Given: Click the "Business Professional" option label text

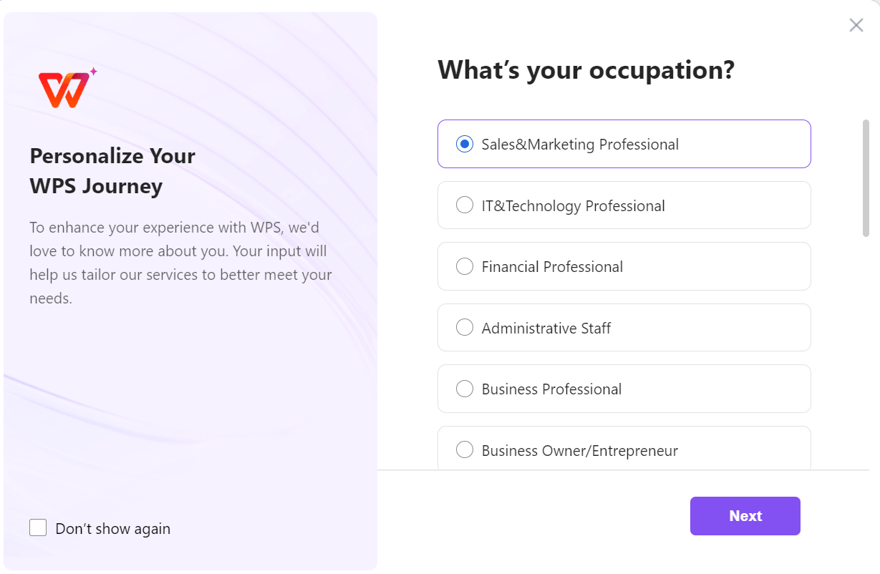Looking at the screenshot, I should click(551, 389).
